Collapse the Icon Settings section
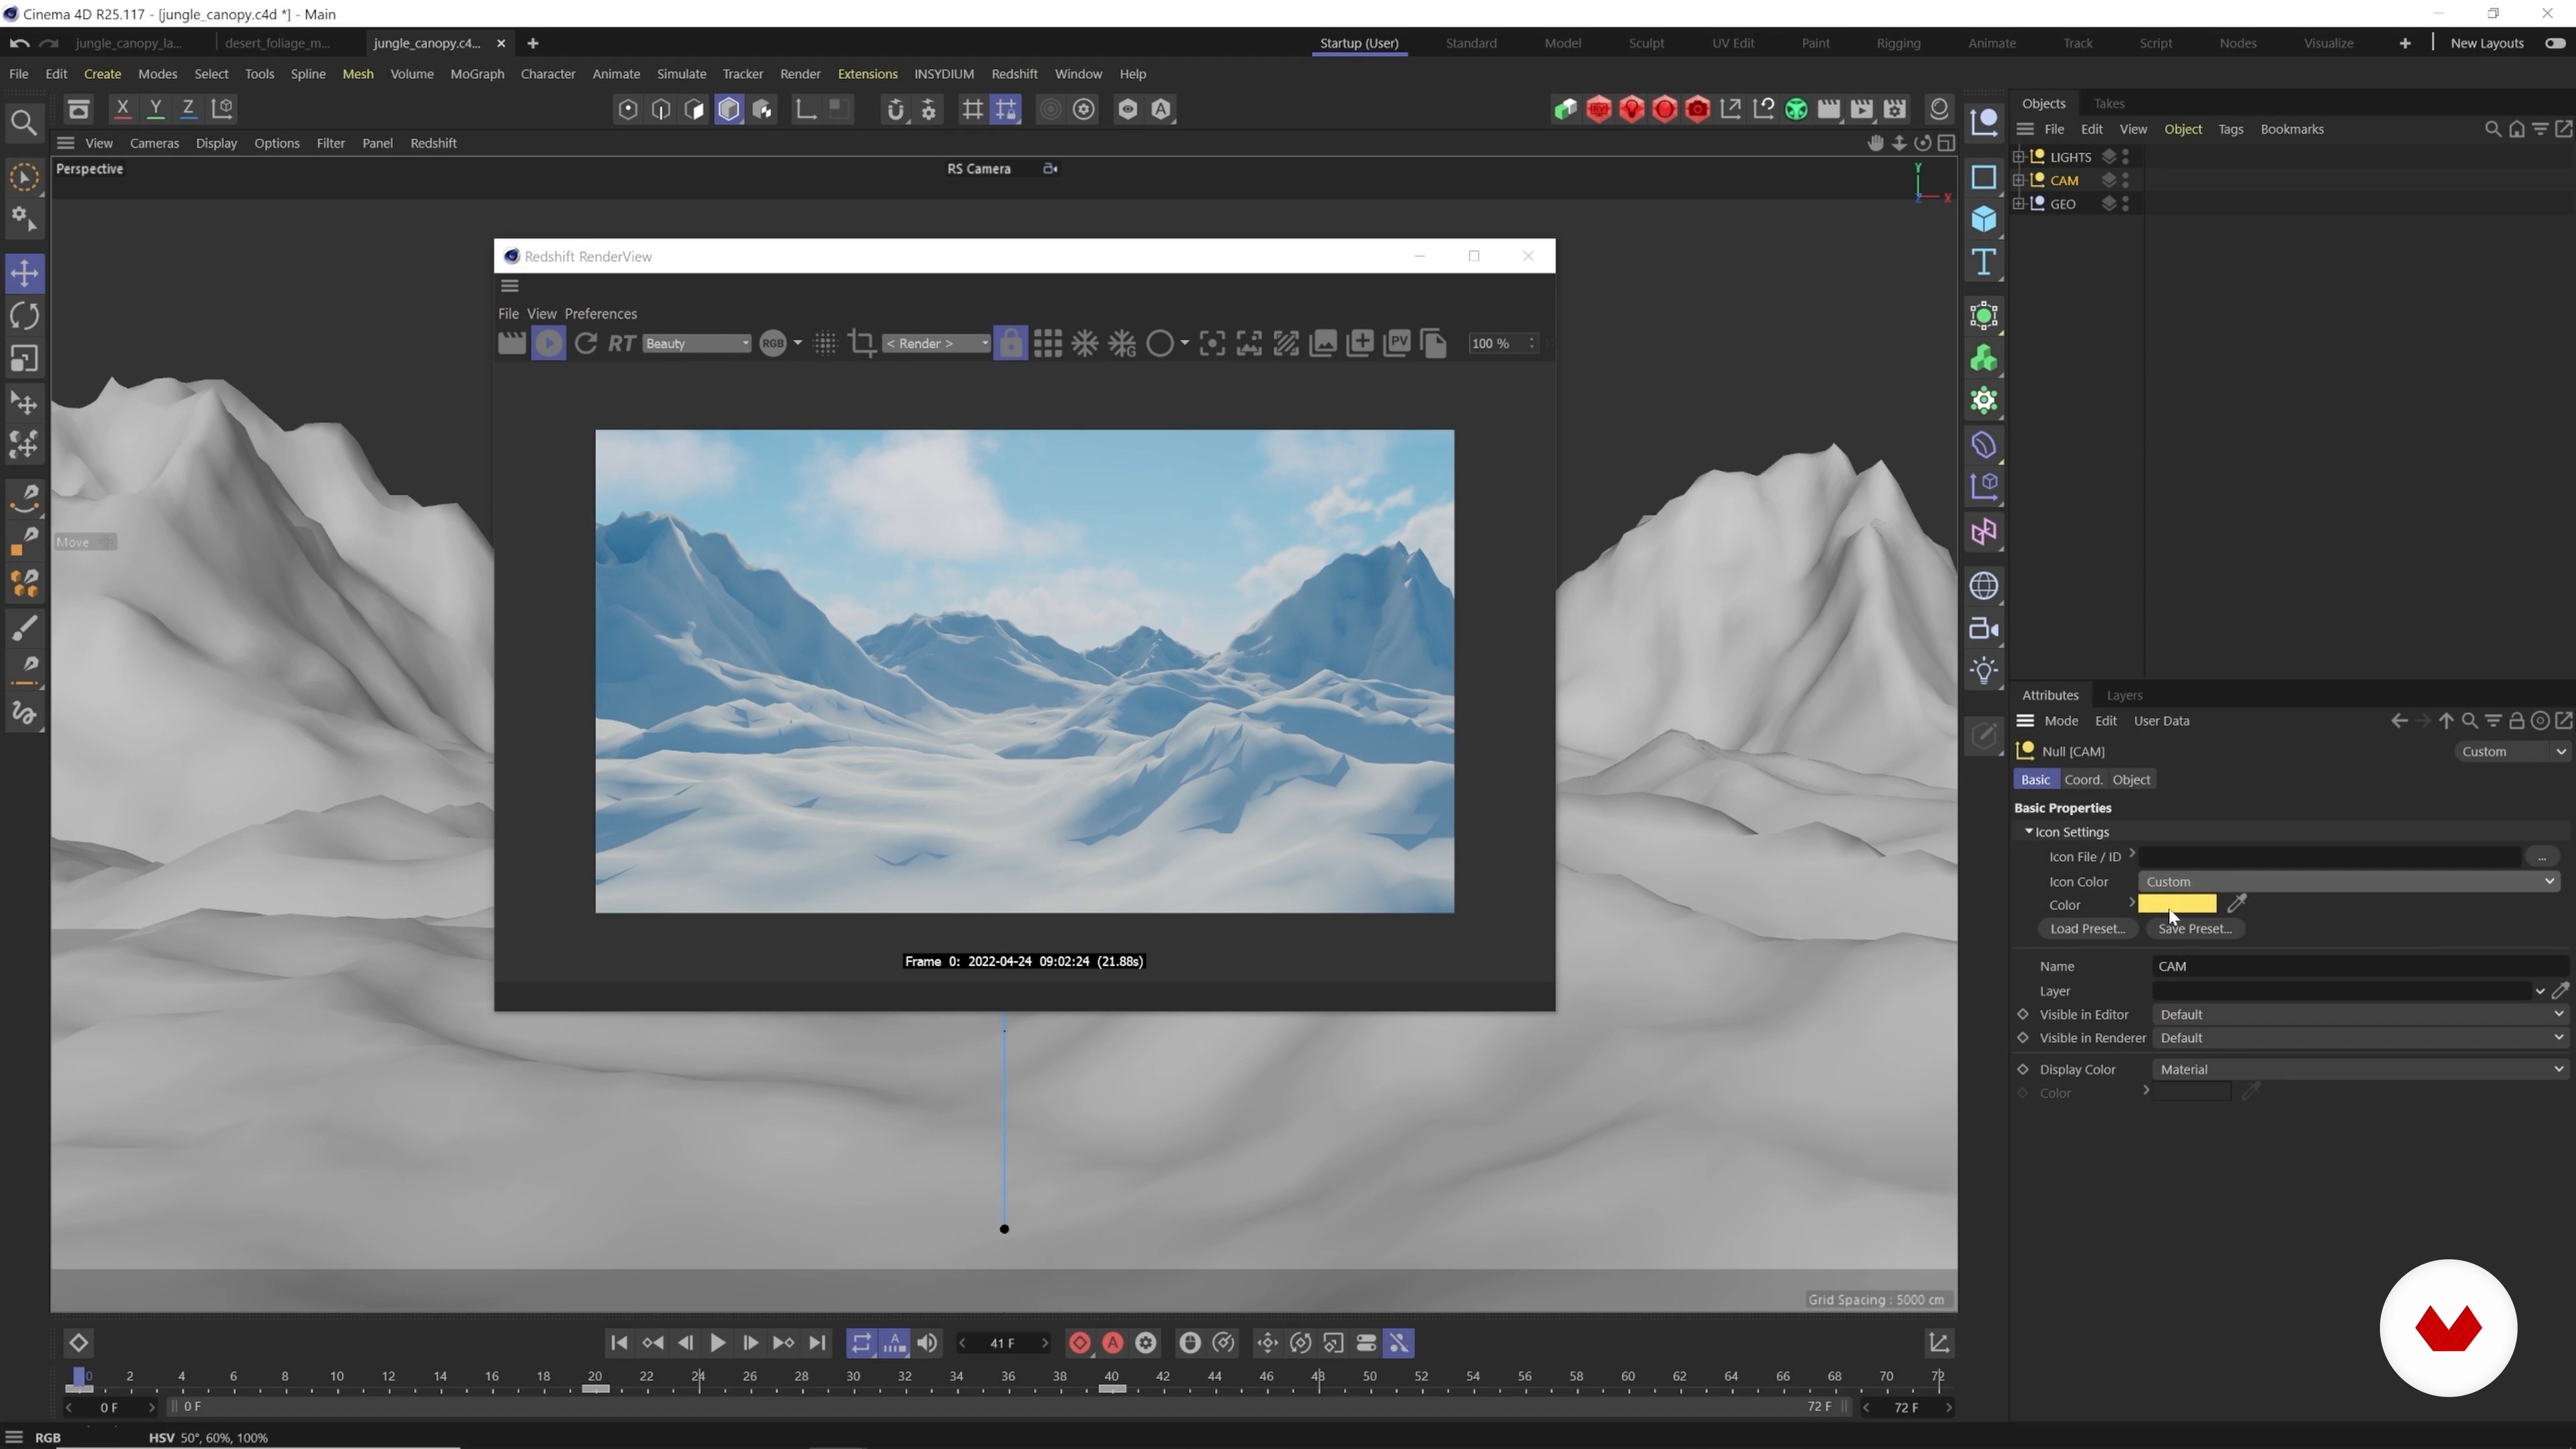 tap(2029, 832)
